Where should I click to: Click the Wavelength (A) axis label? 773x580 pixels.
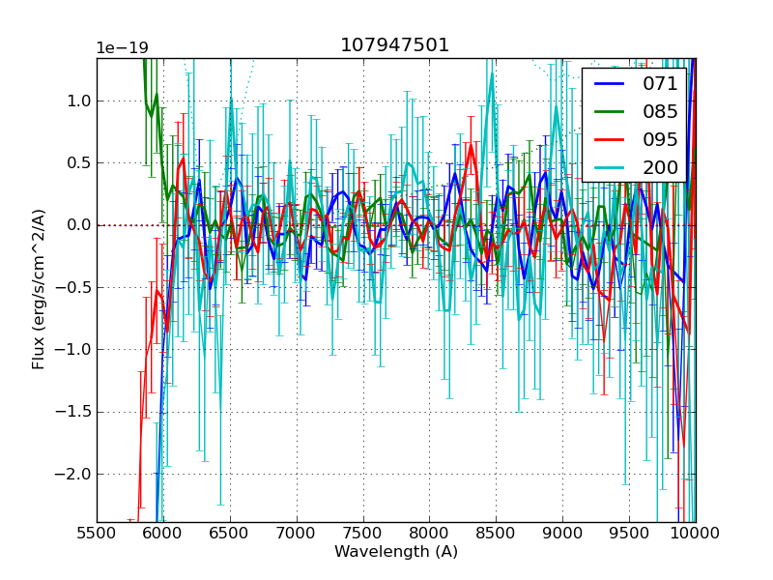396,552
